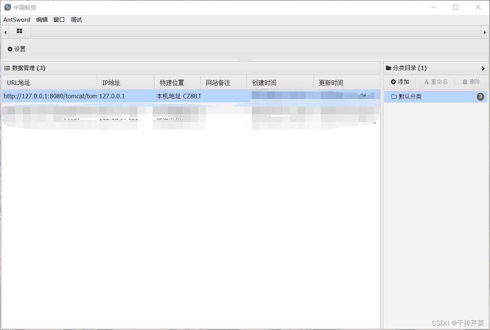Sort by 物理位置 column header
The width and height of the screenshot is (490, 330).
pyautogui.click(x=177, y=83)
